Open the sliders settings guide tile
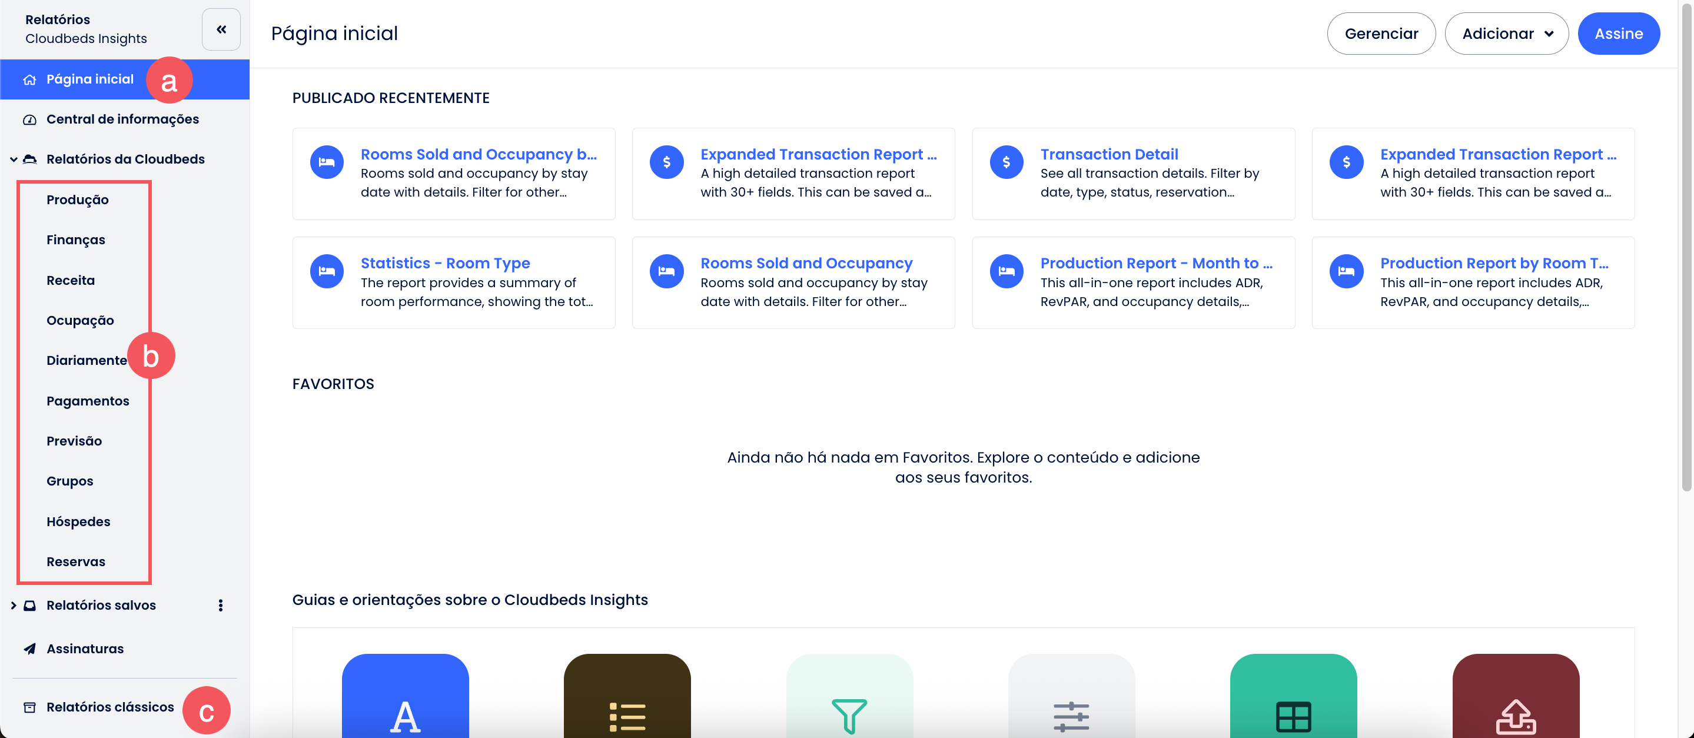Image resolution: width=1694 pixels, height=738 pixels. pos(1071,697)
